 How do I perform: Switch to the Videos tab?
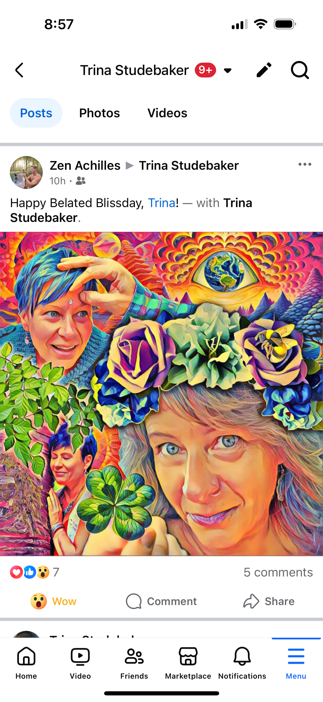(167, 113)
